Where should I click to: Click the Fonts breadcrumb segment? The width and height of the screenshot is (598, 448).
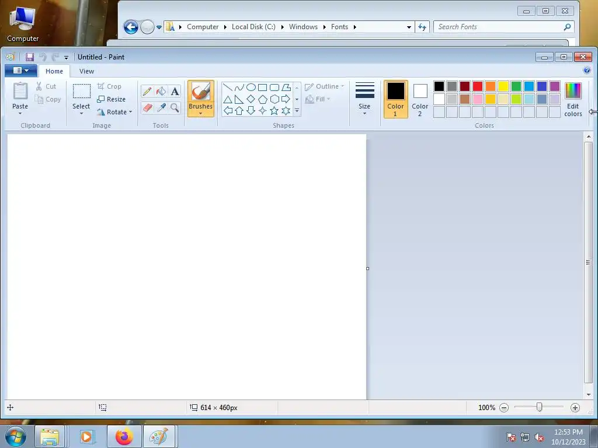[x=339, y=27]
